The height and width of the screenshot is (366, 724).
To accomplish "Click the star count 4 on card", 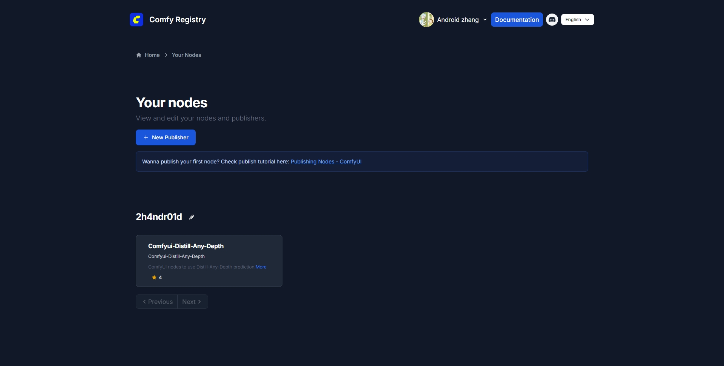I will (160, 278).
